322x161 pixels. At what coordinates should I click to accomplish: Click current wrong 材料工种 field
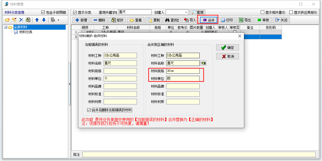(x=120, y=55)
